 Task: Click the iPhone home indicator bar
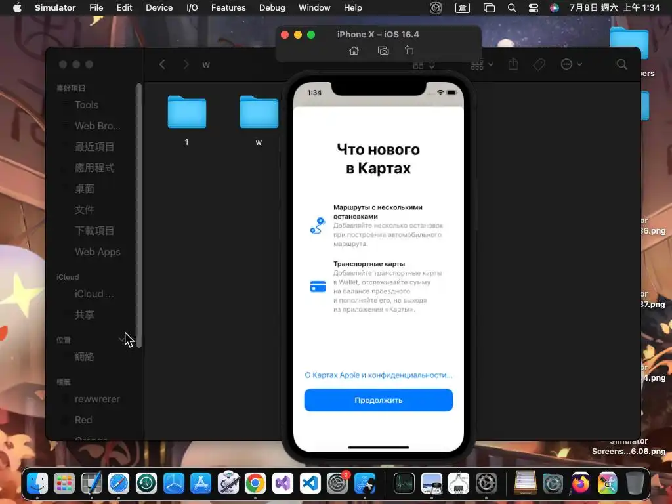[x=379, y=448]
